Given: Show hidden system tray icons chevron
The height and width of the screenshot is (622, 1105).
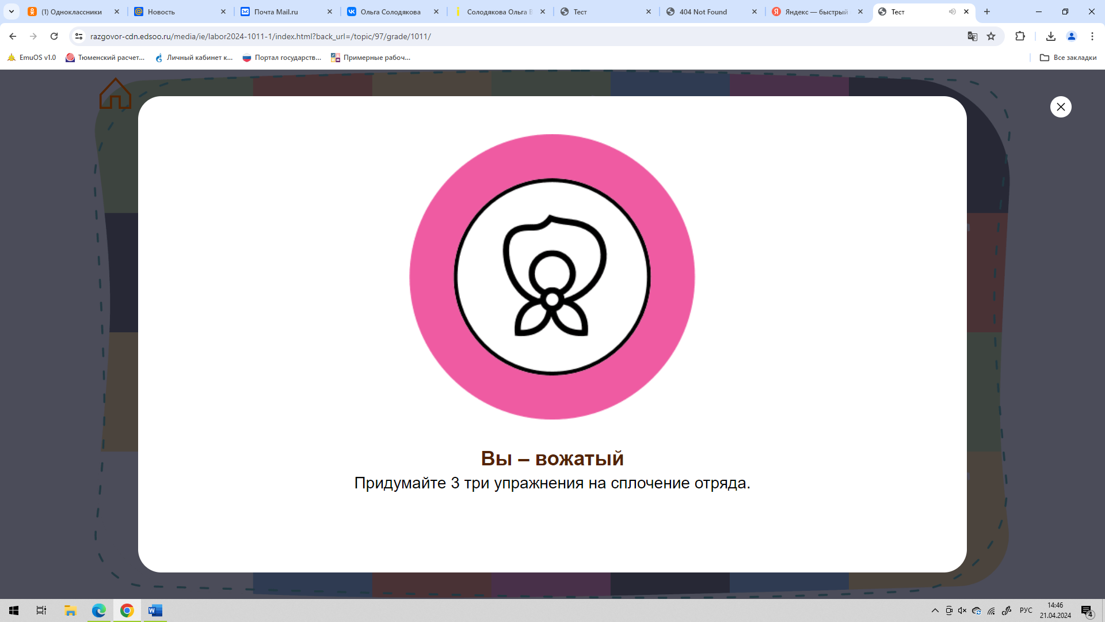Looking at the screenshot, I should 935,610.
